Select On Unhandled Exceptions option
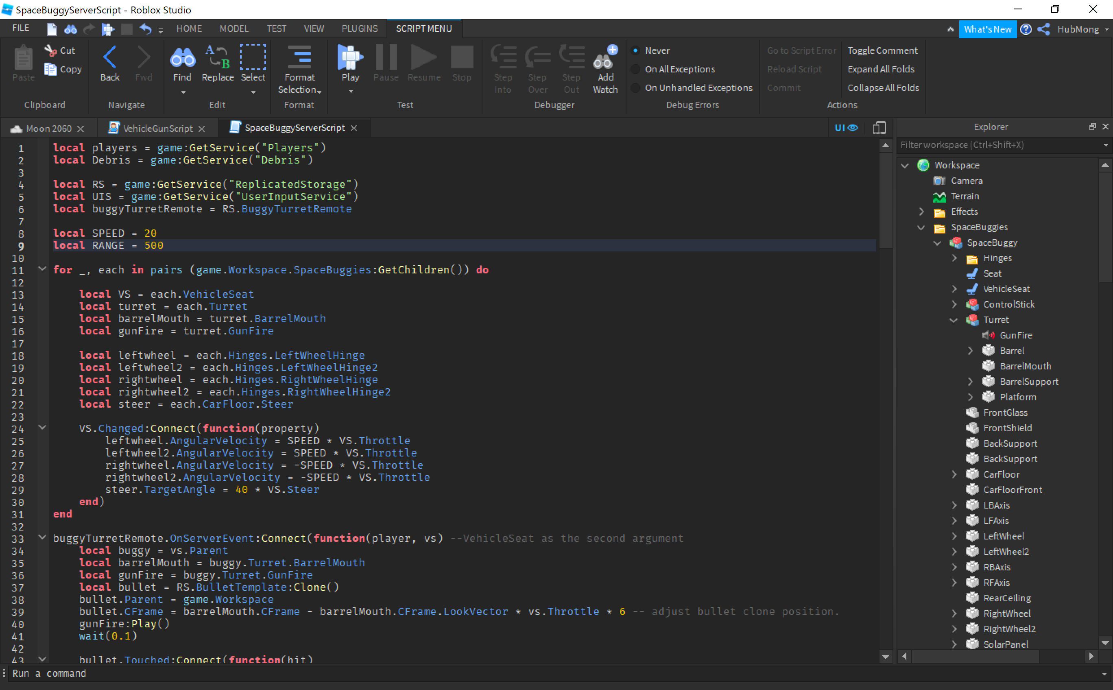 [635, 88]
